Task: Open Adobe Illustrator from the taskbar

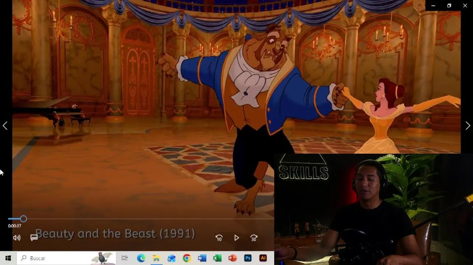Action: pos(263,258)
